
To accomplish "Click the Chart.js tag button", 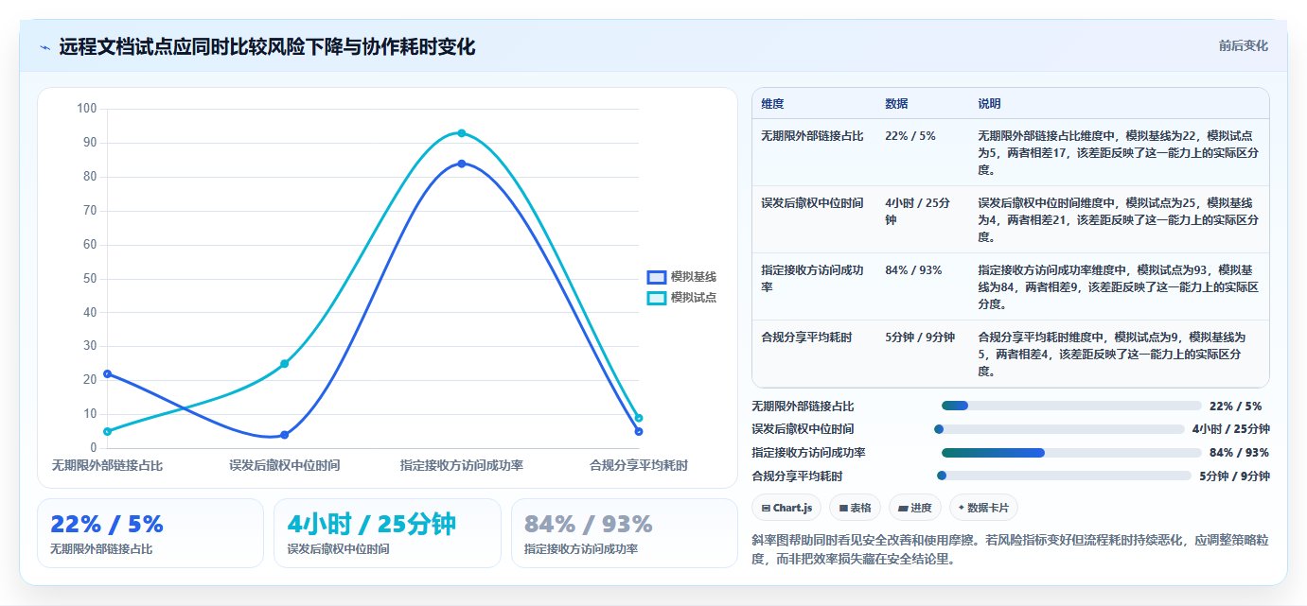I will pyautogui.click(x=786, y=508).
